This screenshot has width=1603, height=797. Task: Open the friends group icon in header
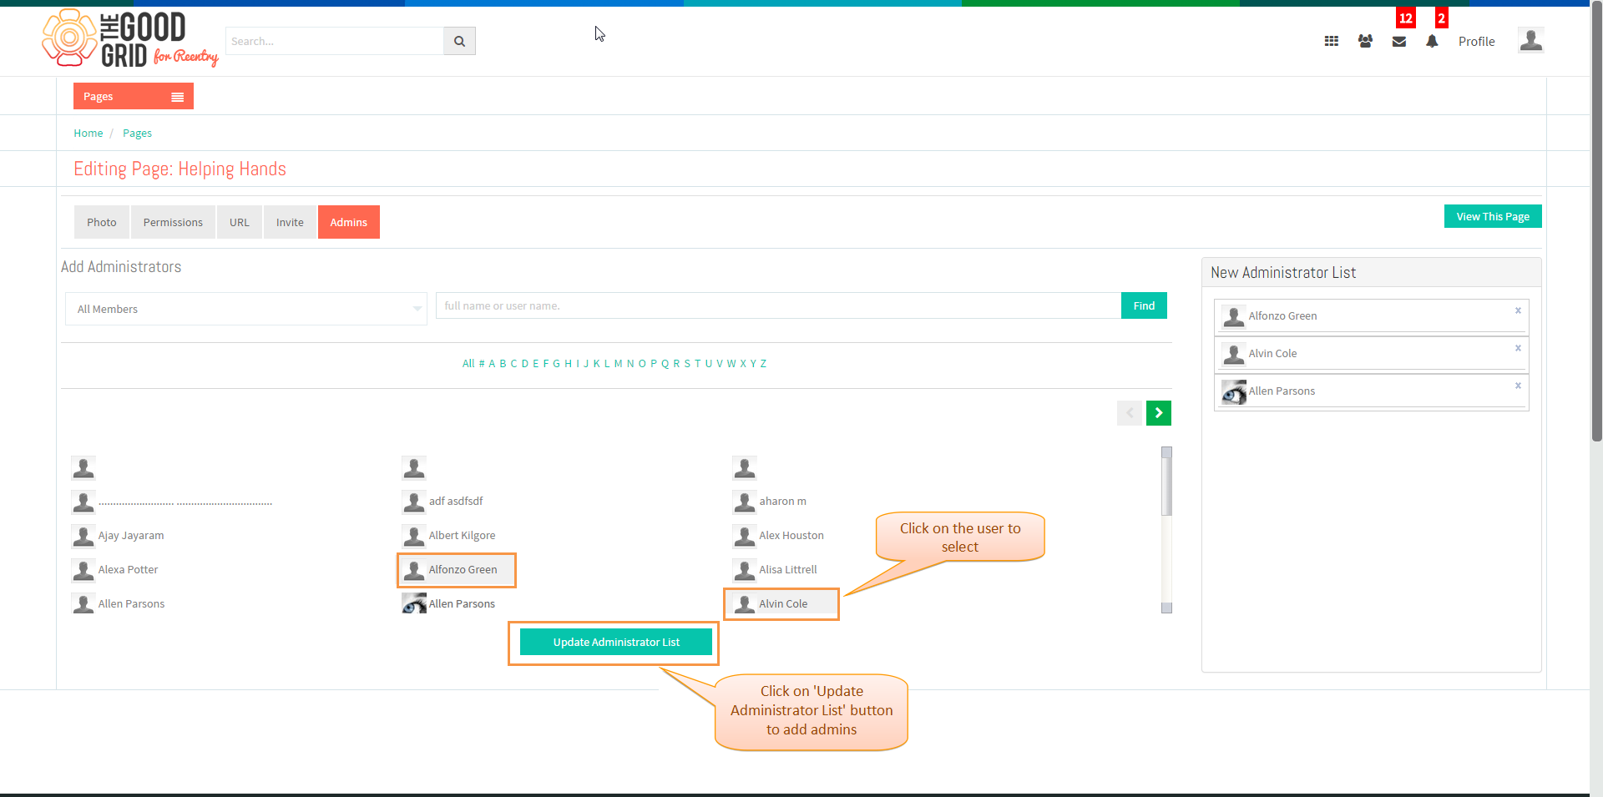(1365, 41)
